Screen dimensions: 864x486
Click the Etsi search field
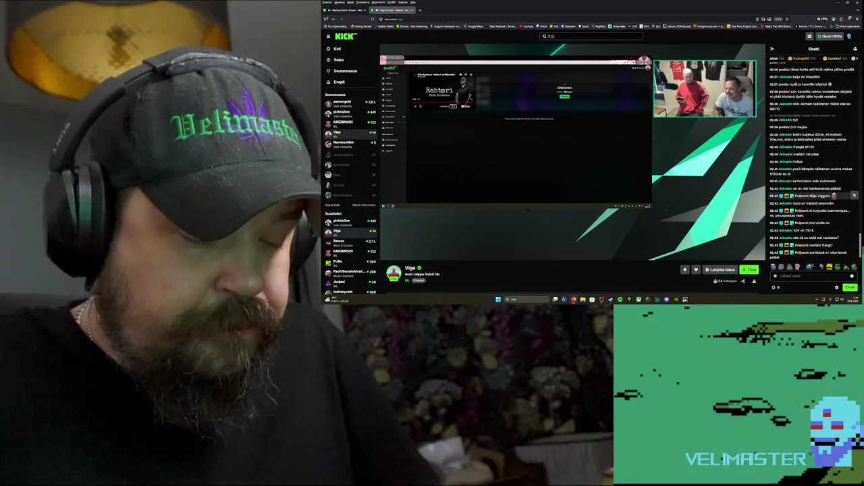pyautogui.click(x=591, y=36)
